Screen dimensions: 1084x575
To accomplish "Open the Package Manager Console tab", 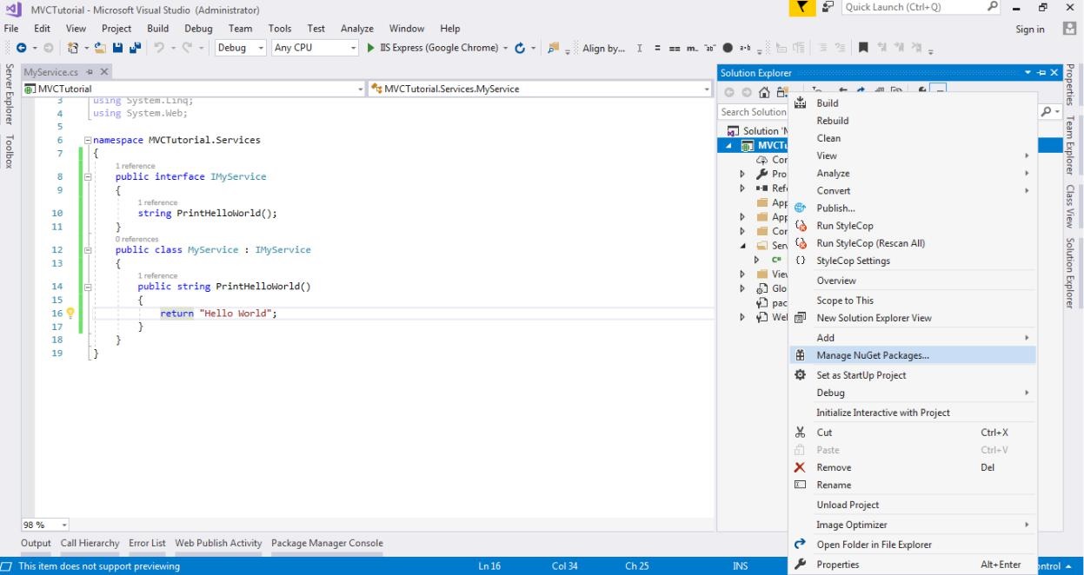I will [327, 543].
